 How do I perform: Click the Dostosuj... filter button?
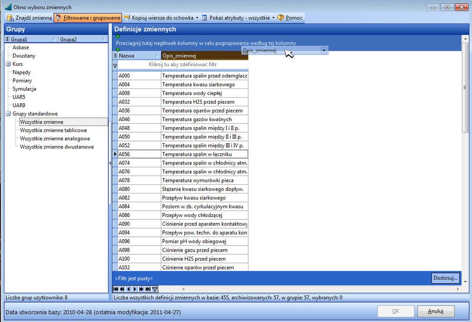446,278
